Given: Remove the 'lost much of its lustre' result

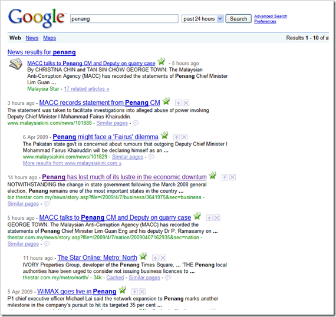Looking at the screenshot, I should [x=232, y=177].
